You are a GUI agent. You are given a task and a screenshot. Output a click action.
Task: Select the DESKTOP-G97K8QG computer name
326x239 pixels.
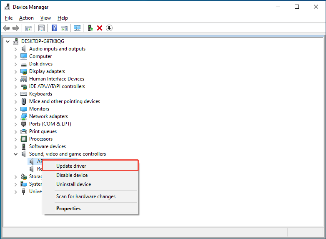(43, 41)
